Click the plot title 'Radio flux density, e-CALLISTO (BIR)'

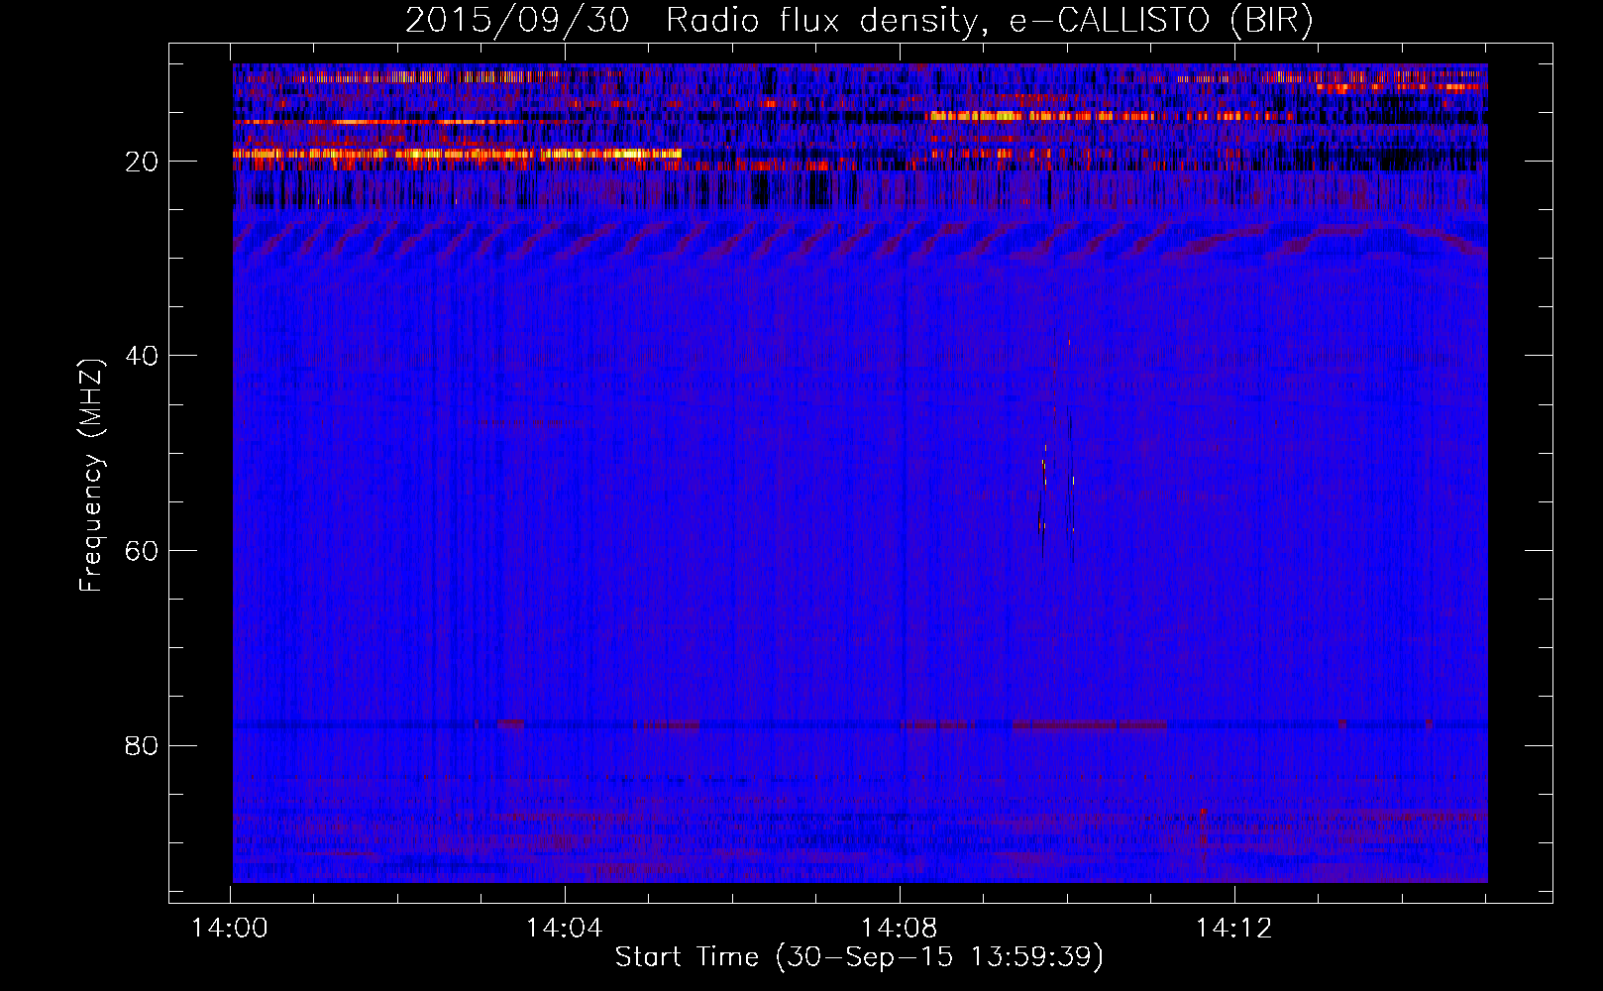tap(989, 20)
